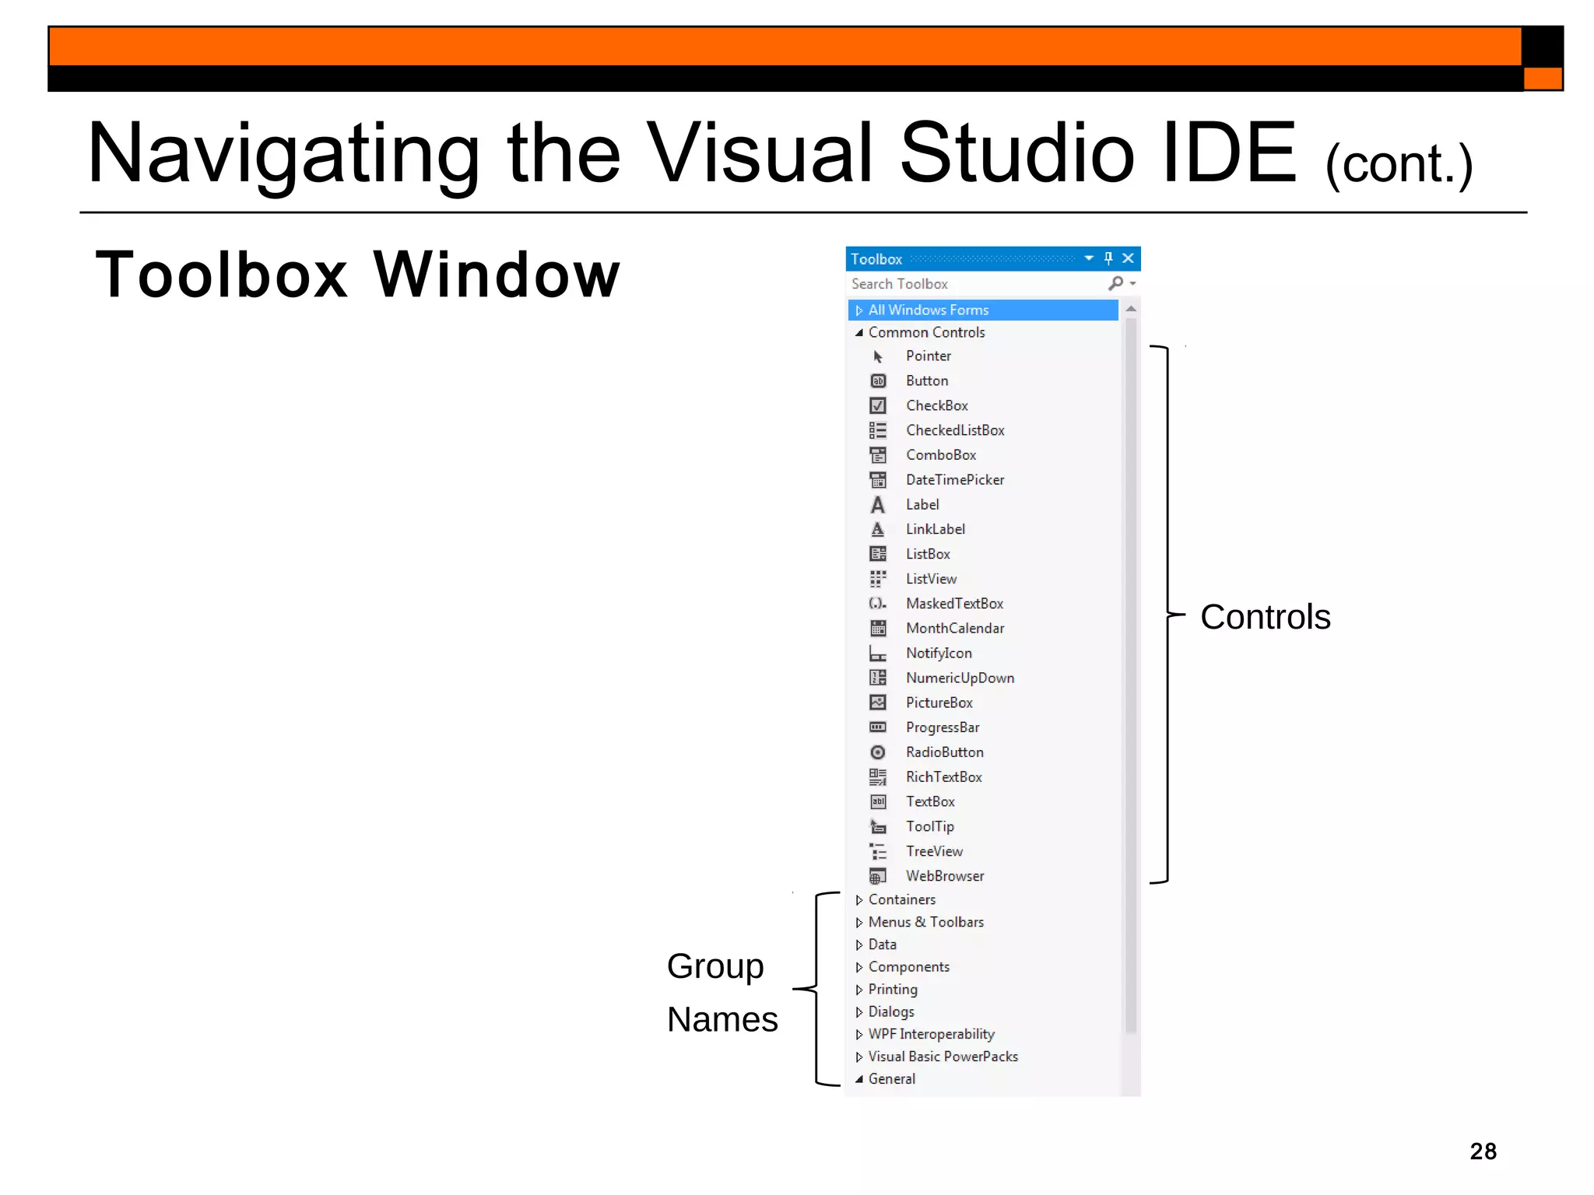
Task: Click the 'Pointer' list item text
Action: click(x=929, y=356)
